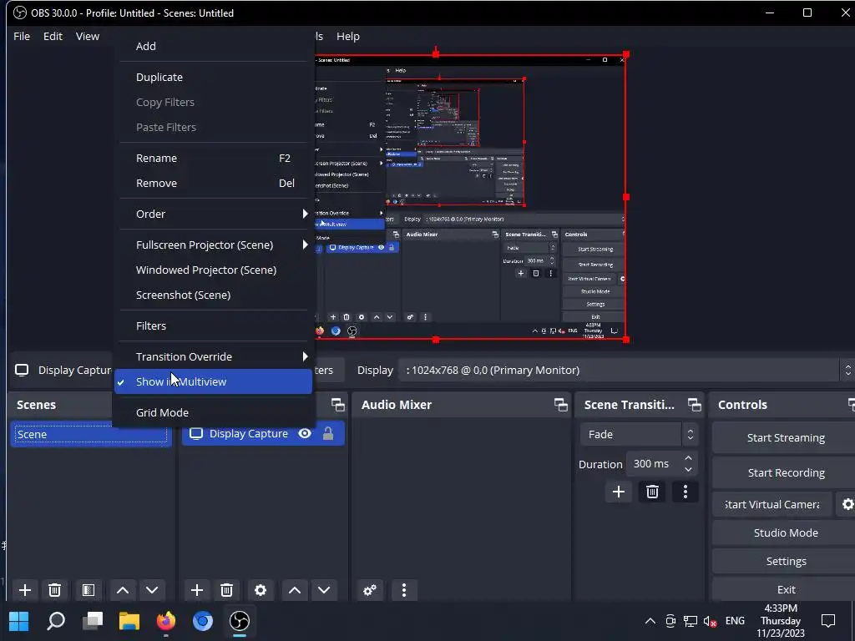This screenshot has width=855, height=641.
Task: Click the Exit button
Action: (785, 589)
